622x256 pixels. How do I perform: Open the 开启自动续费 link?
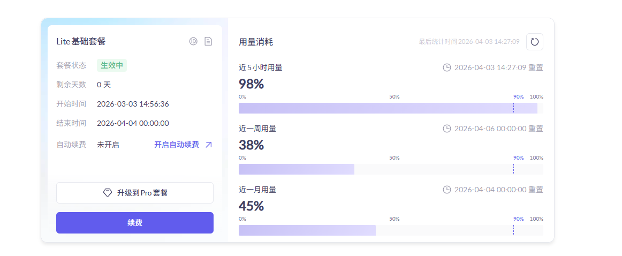(177, 145)
